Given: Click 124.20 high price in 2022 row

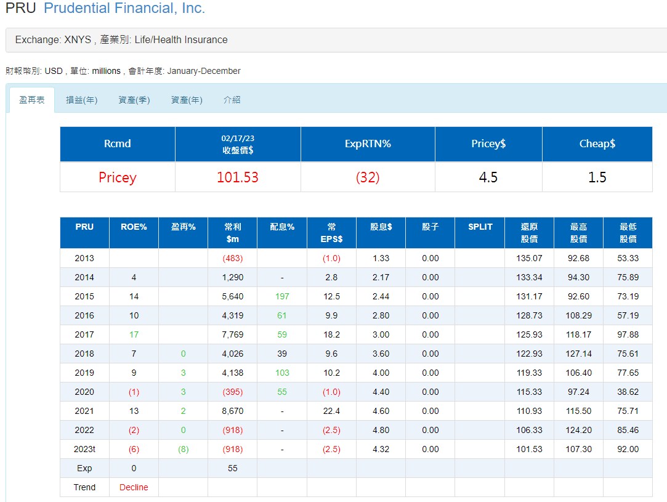Looking at the screenshot, I should 579,431.
